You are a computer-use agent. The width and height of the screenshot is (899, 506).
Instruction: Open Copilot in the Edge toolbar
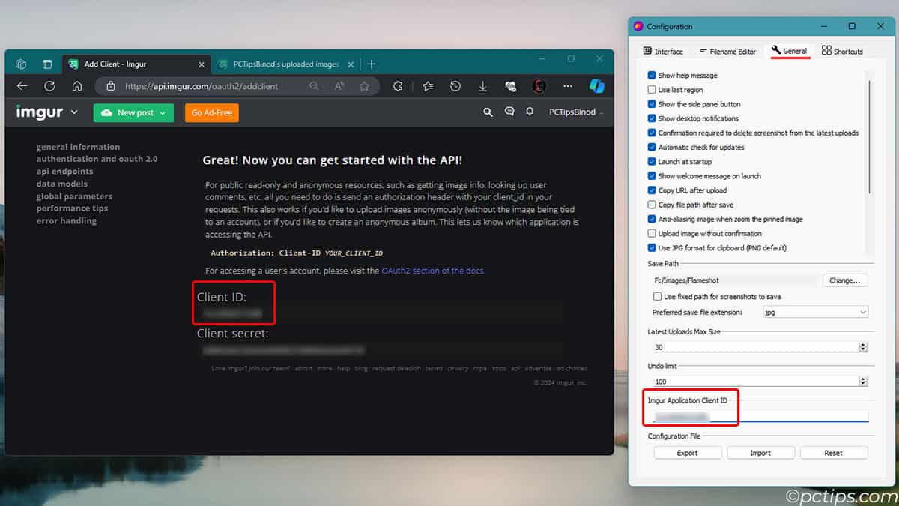597,85
